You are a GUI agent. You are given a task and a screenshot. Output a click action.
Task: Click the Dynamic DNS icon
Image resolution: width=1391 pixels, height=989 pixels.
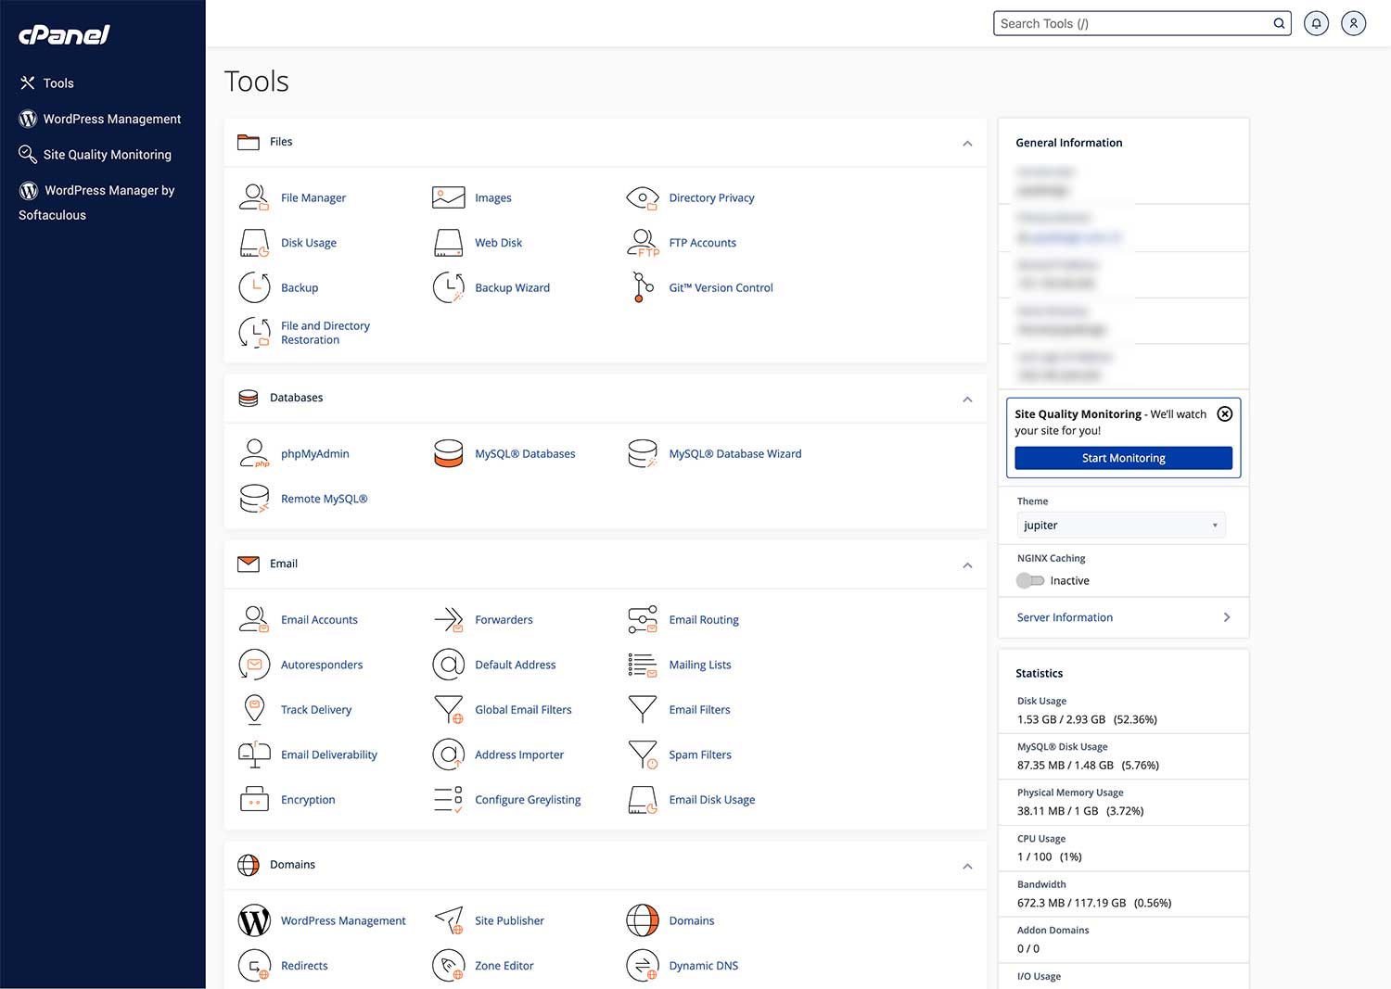coord(643,966)
